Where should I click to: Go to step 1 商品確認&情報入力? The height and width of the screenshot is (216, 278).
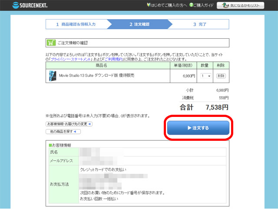(76, 24)
